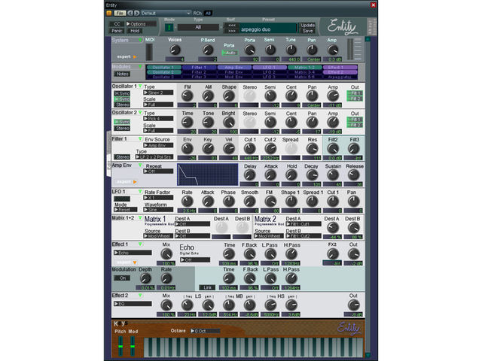Click the Filter 1 Res knob

click(x=312, y=149)
